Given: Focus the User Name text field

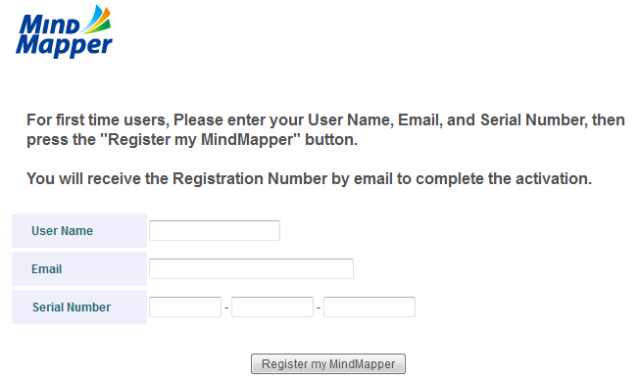Looking at the screenshot, I should (x=215, y=230).
